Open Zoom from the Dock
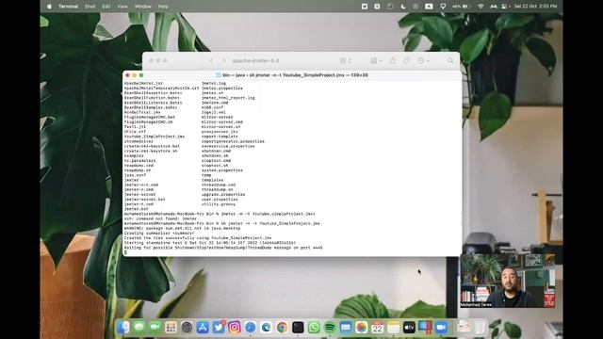 441,328
